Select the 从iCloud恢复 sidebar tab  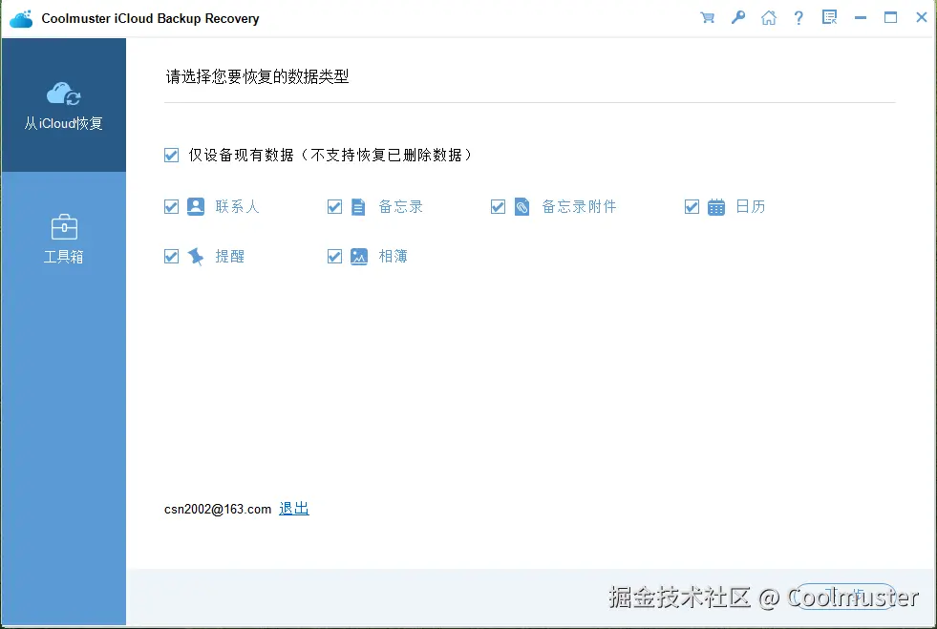click(x=63, y=105)
